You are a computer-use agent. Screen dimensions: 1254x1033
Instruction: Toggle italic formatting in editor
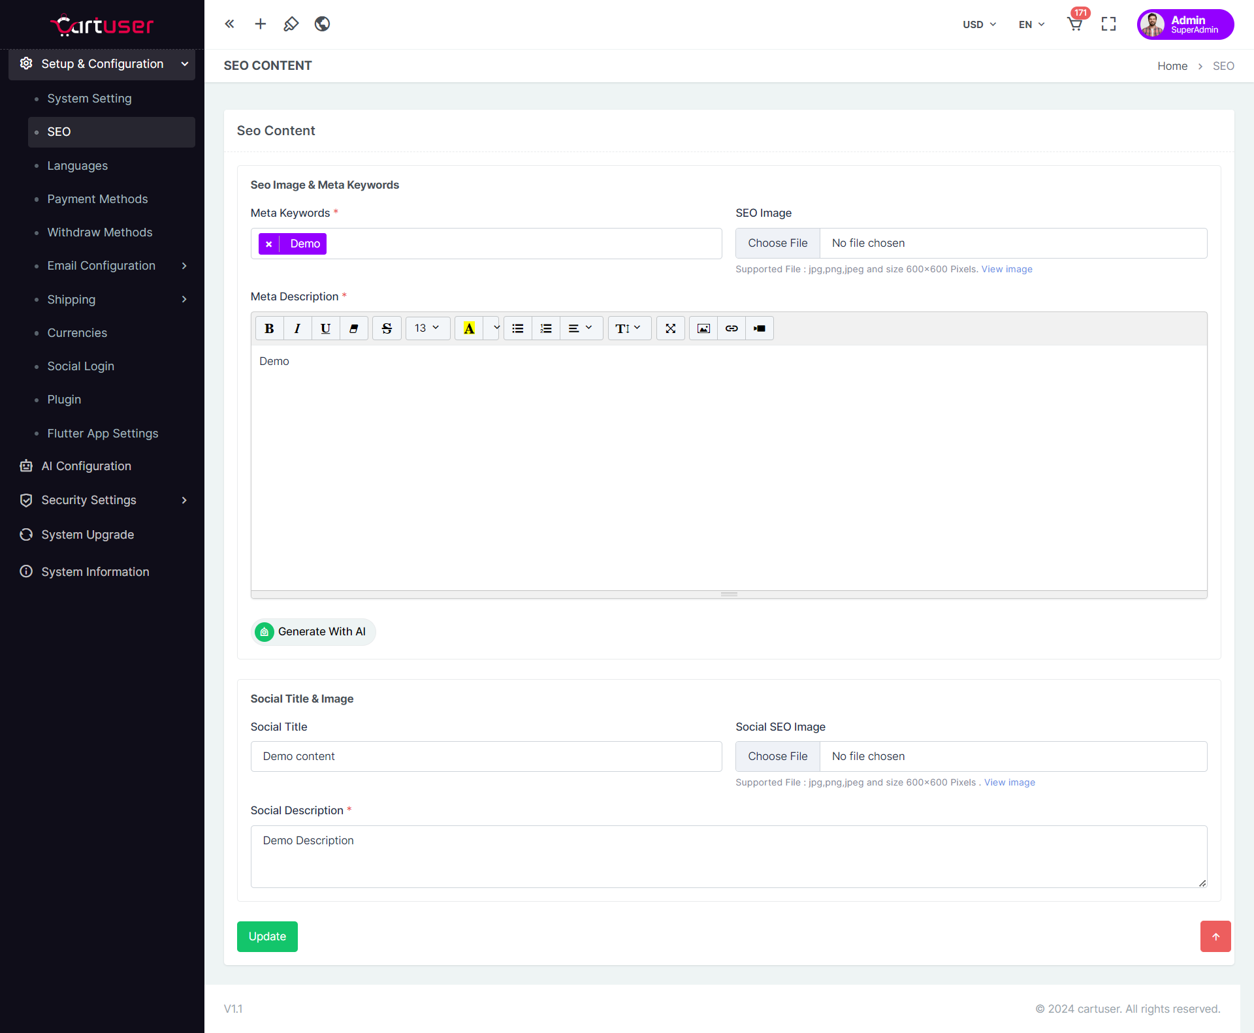click(297, 328)
